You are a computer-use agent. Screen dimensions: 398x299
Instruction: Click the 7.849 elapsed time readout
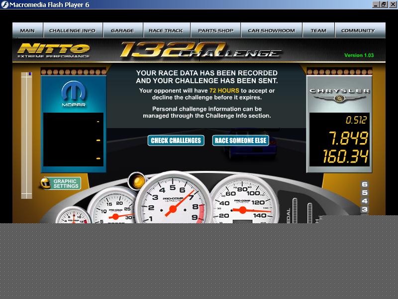point(348,139)
